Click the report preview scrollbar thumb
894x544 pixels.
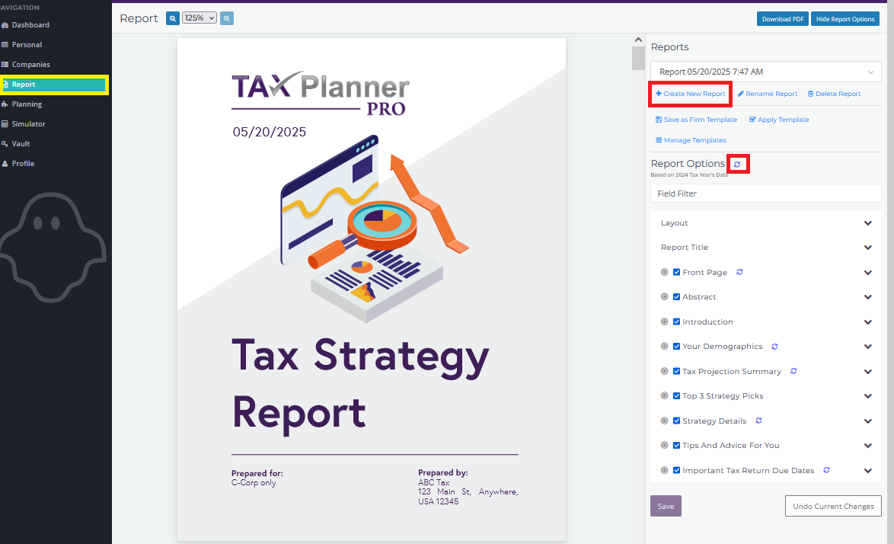(x=638, y=58)
